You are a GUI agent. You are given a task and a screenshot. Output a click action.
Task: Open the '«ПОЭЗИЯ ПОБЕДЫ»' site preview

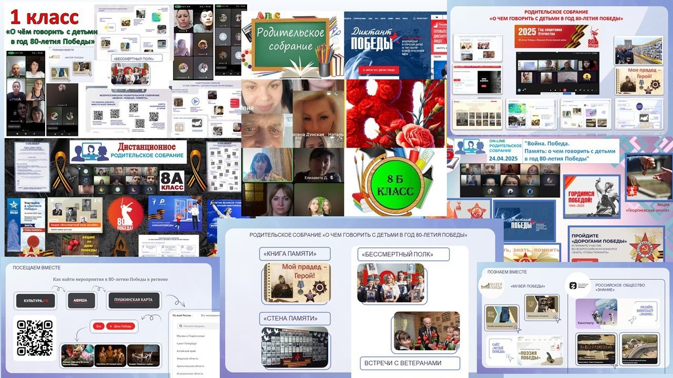540,351
